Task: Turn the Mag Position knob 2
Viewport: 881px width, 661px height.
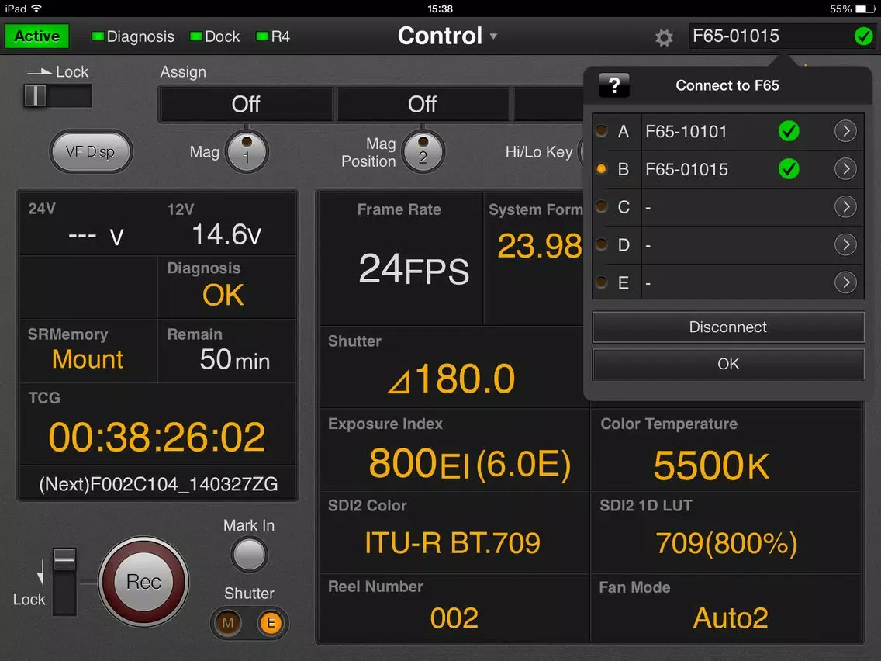Action: coord(423,151)
